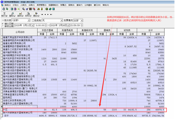Click the 高值耗材类 column group header
Screen dimensions: 175x120
point(87,30)
